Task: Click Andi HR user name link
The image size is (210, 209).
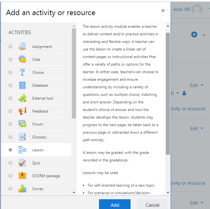Action: tap(182, 9)
